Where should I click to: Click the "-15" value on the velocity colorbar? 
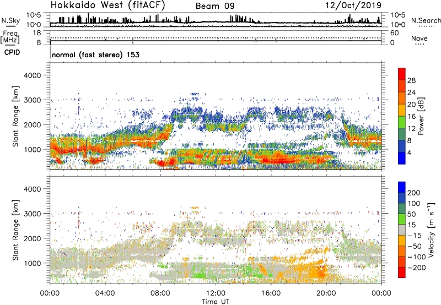coord(415,235)
